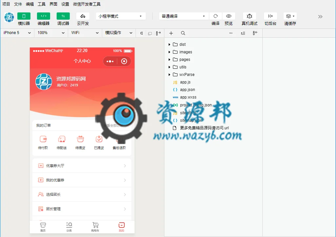The height and width of the screenshot is (237, 336).
Task: Click the 预览 preview eye icon
Action: pos(229,16)
